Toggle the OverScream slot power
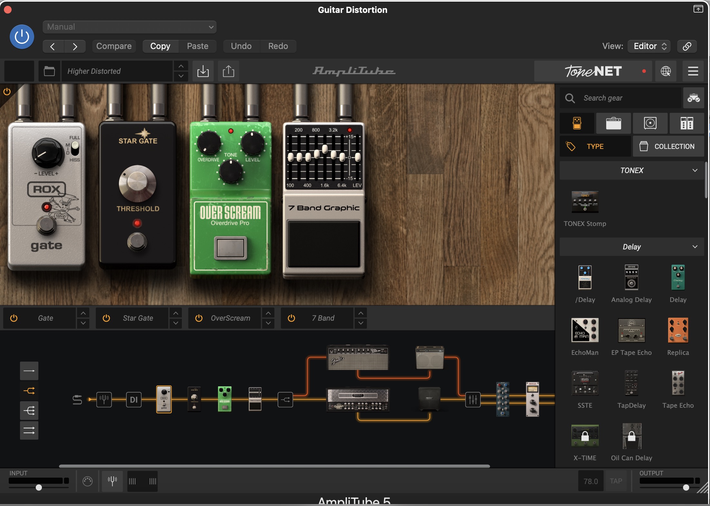Screen dimensions: 710x506 [199, 318]
